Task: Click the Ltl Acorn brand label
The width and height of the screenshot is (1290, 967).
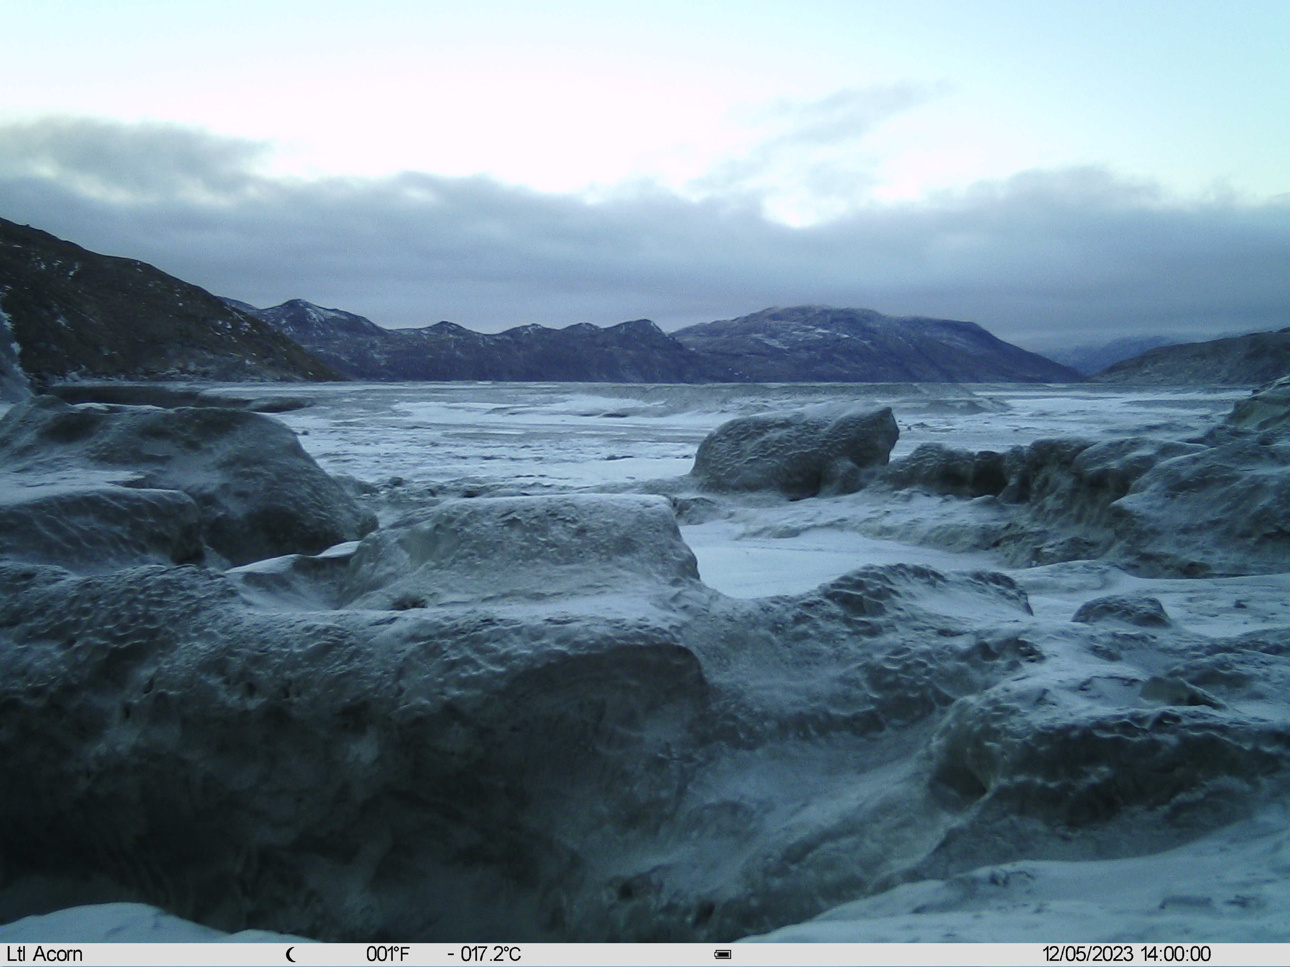Action: pos(44,954)
